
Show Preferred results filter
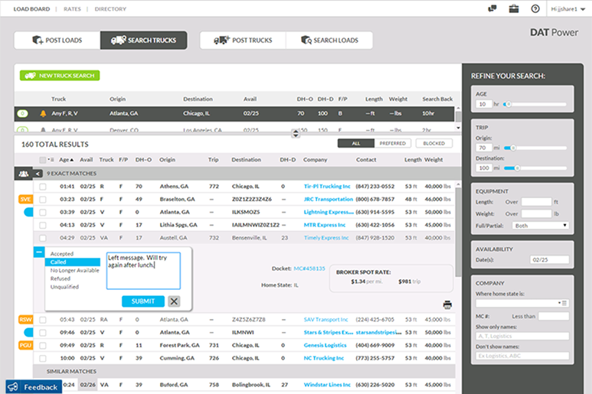coord(393,143)
